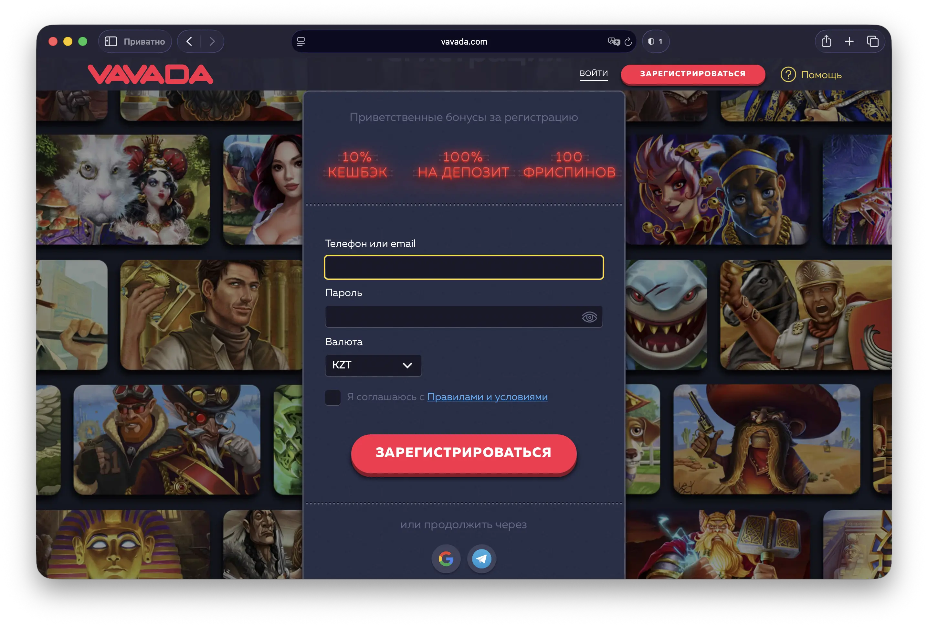Click header ЗАРЕГИСТРИРОВАТЬСЯ button
This screenshot has width=928, height=627.
[x=692, y=74]
